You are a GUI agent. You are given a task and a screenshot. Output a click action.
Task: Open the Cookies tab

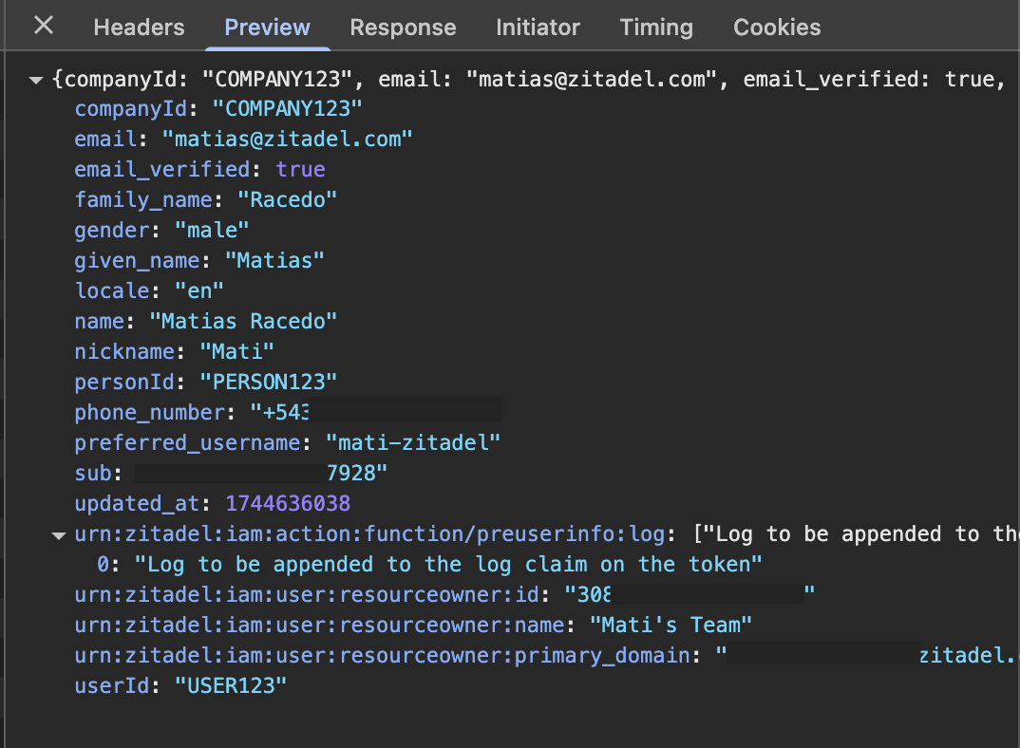(777, 28)
